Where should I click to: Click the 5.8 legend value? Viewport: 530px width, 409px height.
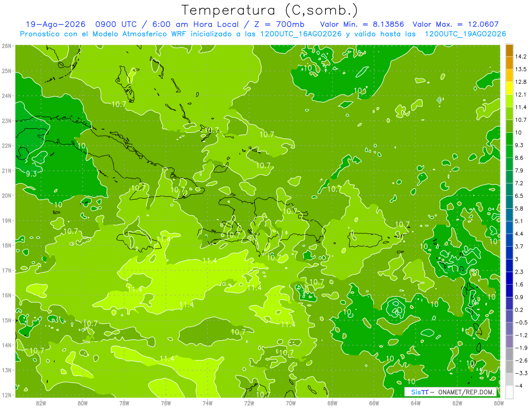519,208
